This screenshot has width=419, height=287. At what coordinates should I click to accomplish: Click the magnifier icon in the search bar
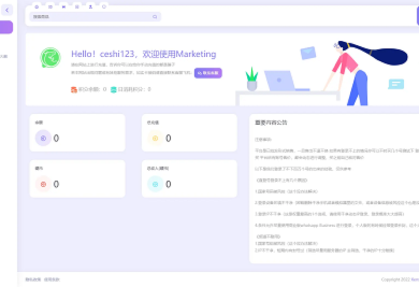coord(155,16)
